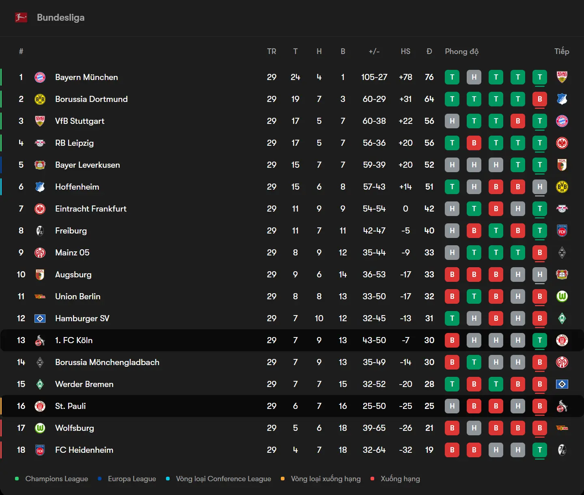584x495 pixels.
Task: Open Borussia Mönchengladbach team name link
Action: 107,362
